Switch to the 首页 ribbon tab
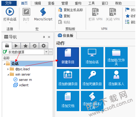Viewport: 136px width, 117px height. pos(24,3)
